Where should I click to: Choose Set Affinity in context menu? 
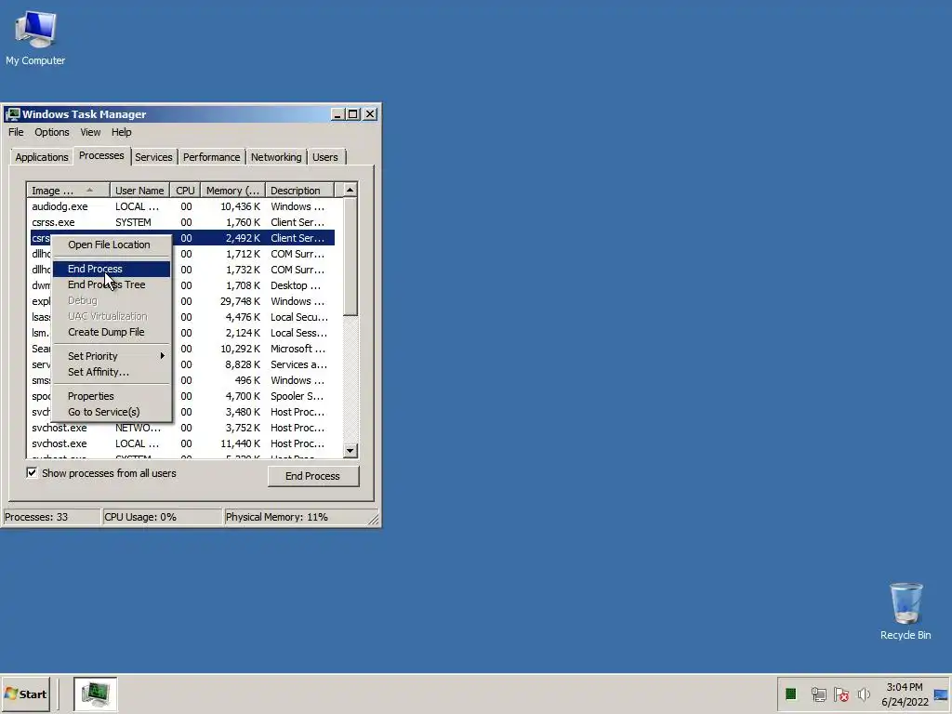pyautogui.click(x=112, y=372)
